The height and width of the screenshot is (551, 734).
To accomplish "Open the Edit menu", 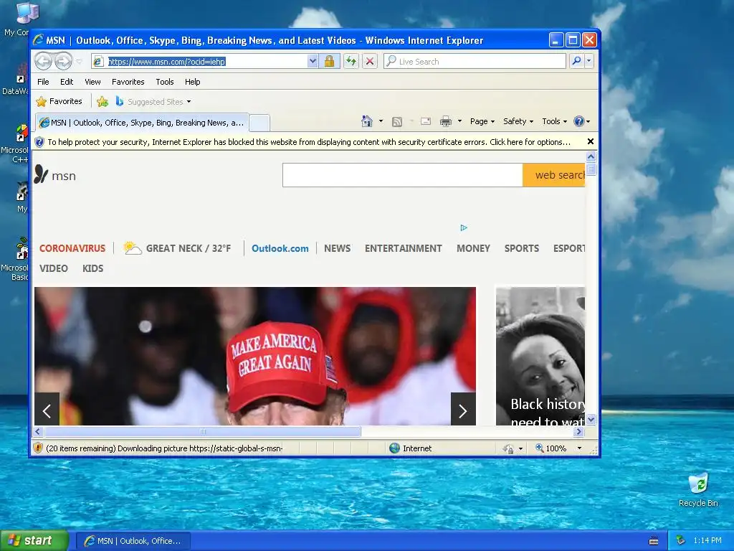I will tap(67, 82).
